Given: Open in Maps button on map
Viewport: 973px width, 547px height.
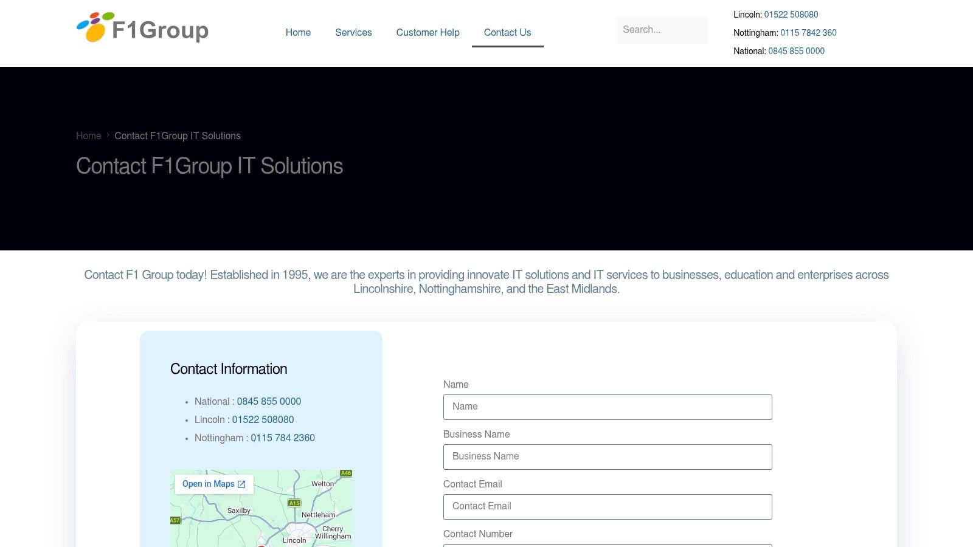Looking at the screenshot, I should 214,484.
